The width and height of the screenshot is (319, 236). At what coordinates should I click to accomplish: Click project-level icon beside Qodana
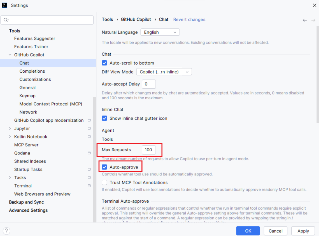click(89, 153)
